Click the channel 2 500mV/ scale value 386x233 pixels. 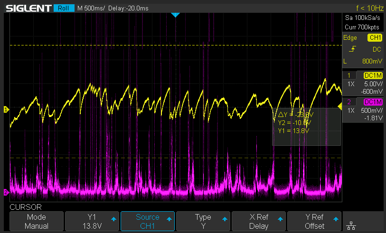point(372,110)
